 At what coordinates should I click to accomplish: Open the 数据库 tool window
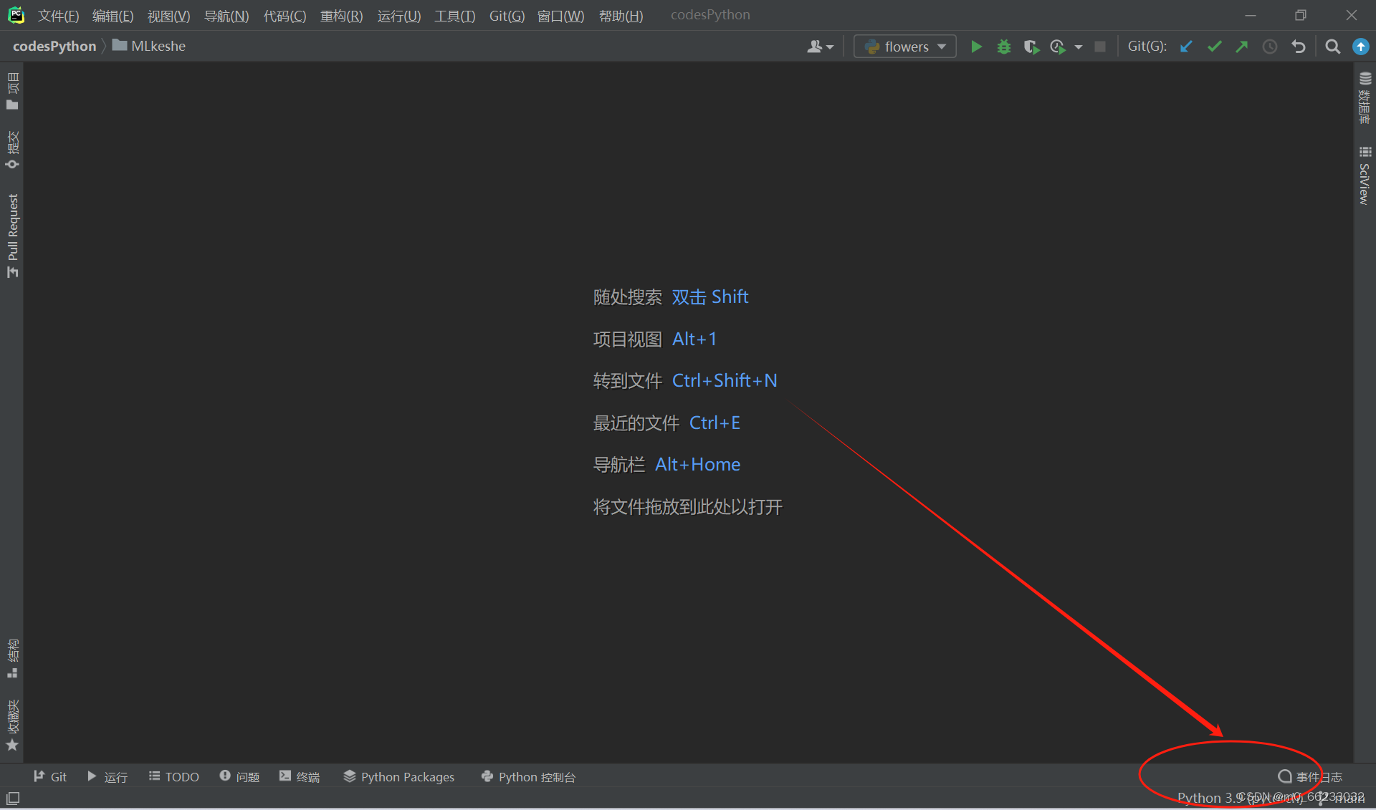[1365, 100]
